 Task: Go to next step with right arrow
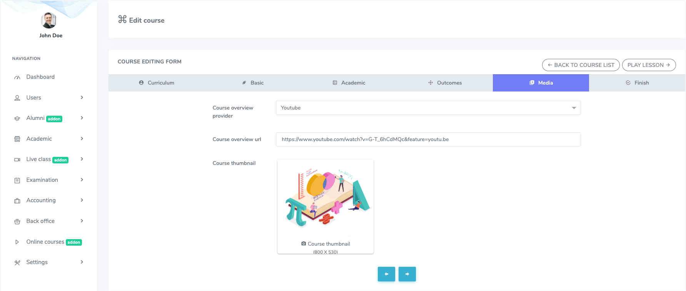407,274
